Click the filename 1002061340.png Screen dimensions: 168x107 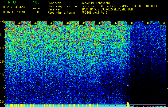14,7
